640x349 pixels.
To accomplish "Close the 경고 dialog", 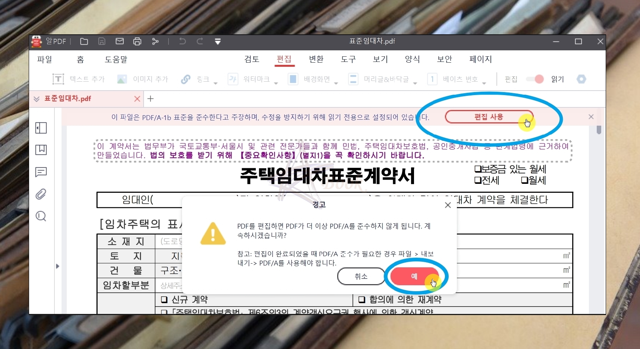I will 448,205.
